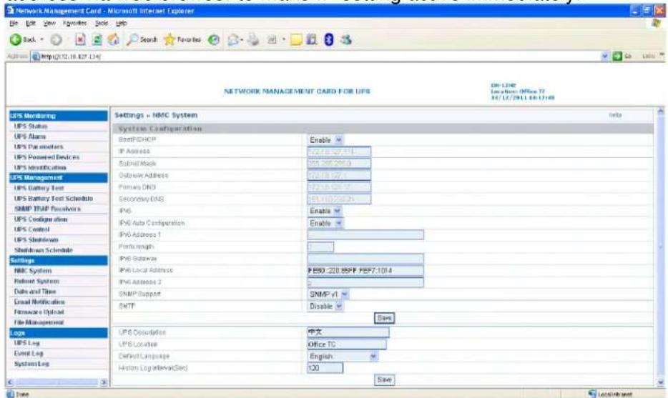This screenshot has width=668, height=398.
Task: Open the BootP/DHCP Enable dropdown
Action: tap(325, 140)
